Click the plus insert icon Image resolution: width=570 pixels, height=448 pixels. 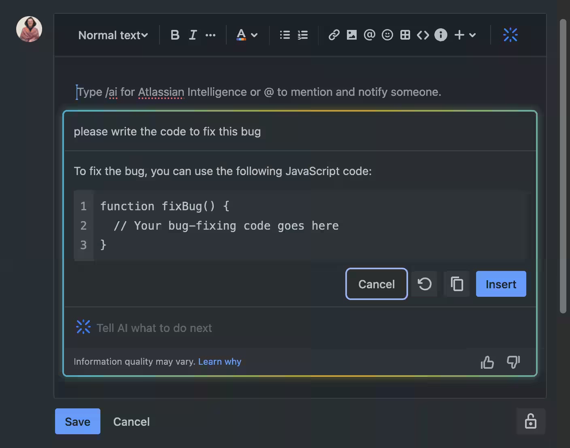(x=459, y=35)
